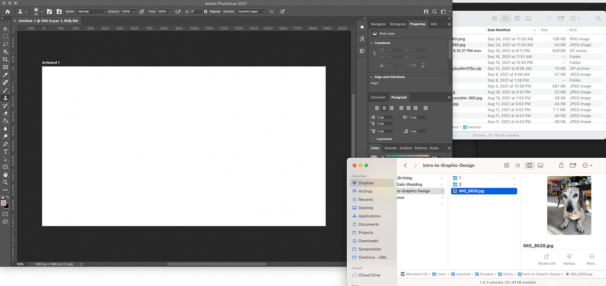Viewport: 606px width, 286px height.
Task: Enable the Hyphenate checkbox
Action: [373, 139]
